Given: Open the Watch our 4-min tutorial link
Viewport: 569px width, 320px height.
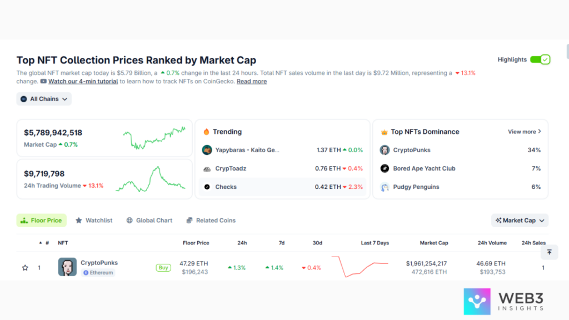Looking at the screenshot, I should pos(83,82).
